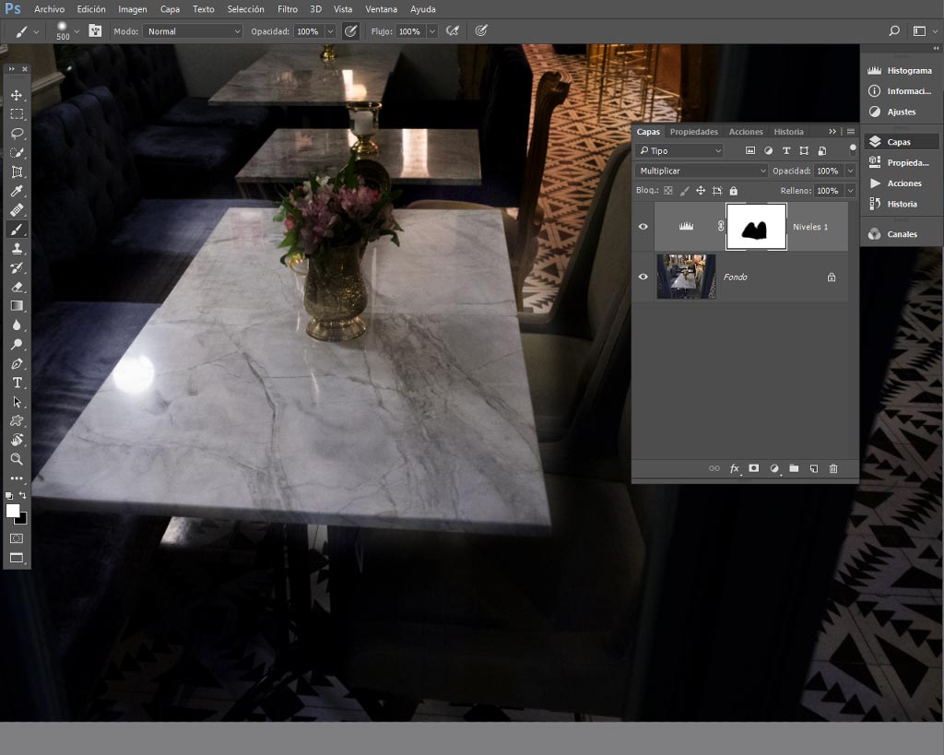Open the Filtro menu

pos(288,9)
